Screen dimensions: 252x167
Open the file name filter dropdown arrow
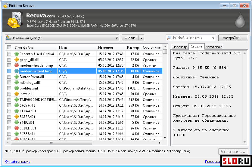pyautogui.click(x=213, y=38)
